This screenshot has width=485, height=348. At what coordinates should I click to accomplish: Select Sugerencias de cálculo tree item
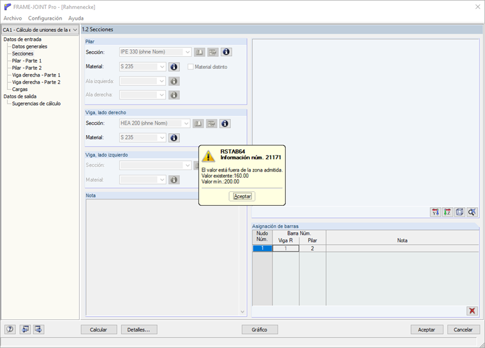tap(36, 103)
